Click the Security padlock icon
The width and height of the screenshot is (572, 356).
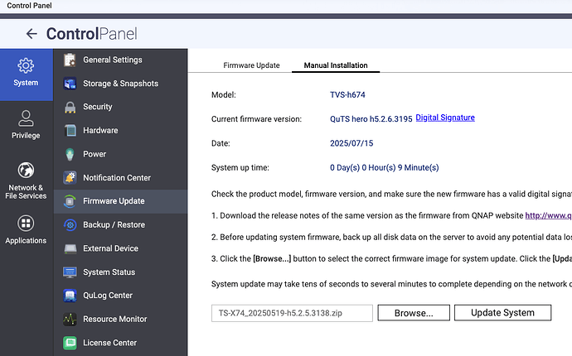tap(70, 107)
